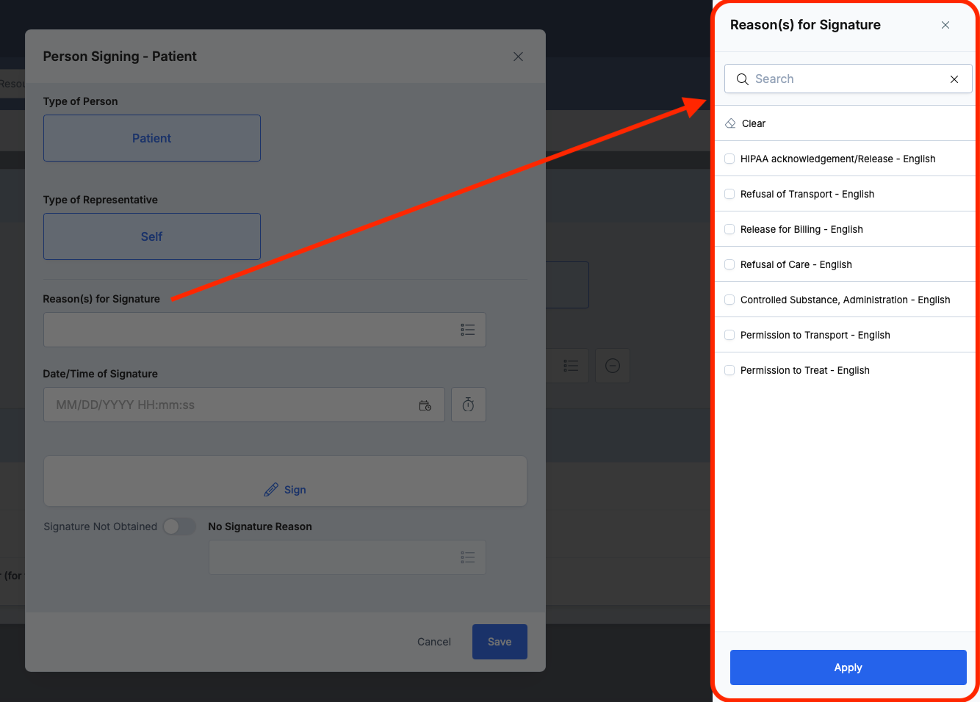This screenshot has height=702, width=980.
Task: Check HIPAA acknowledgement/Release - English
Action: click(729, 159)
